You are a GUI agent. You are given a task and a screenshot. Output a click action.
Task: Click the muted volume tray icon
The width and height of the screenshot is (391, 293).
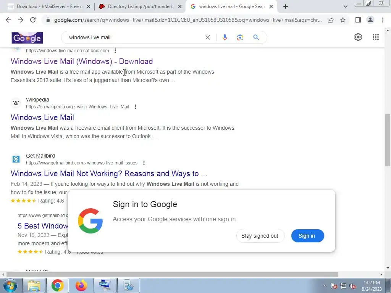click(352, 286)
